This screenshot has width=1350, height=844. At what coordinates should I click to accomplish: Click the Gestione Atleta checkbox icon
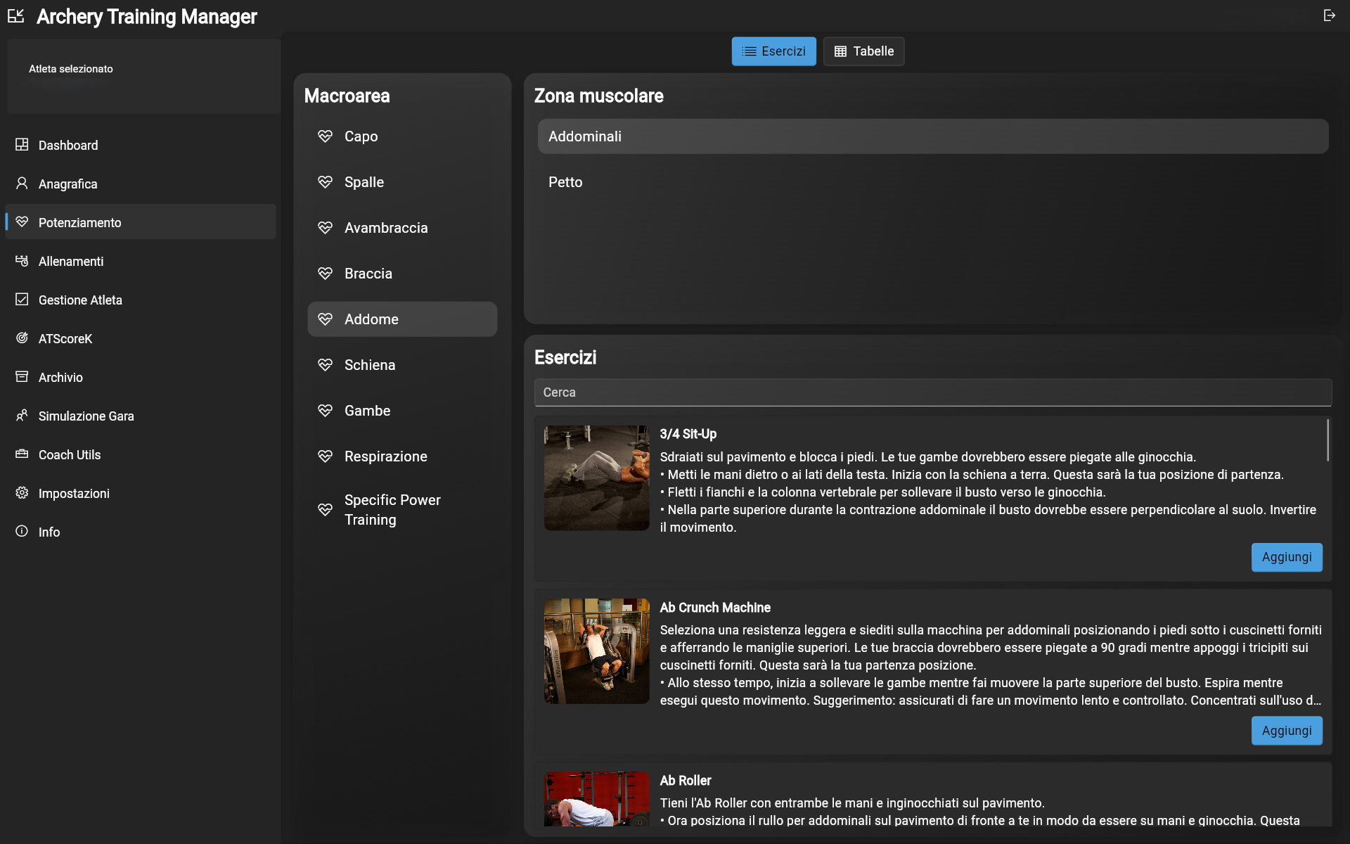[x=22, y=299]
